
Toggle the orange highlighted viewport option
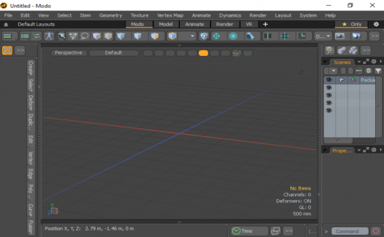click(203, 53)
